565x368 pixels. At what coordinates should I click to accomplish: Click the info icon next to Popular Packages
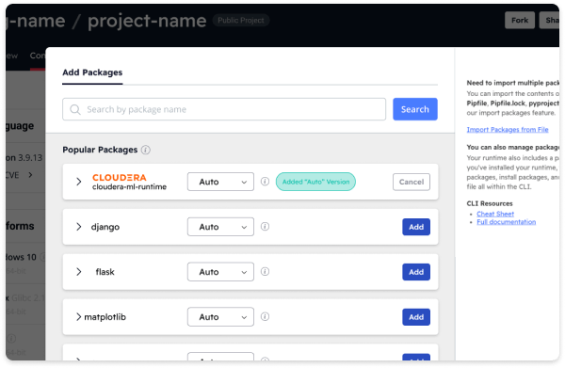coord(146,150)
